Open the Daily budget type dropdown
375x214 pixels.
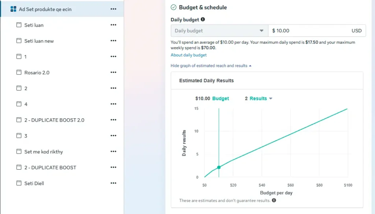pos(219,31)
